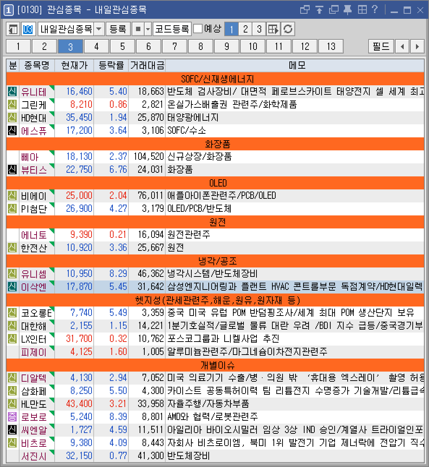Click the 신 badge in the 유니셈 row
The height and width of the screenshot is (467, 429).
point(12,274)
